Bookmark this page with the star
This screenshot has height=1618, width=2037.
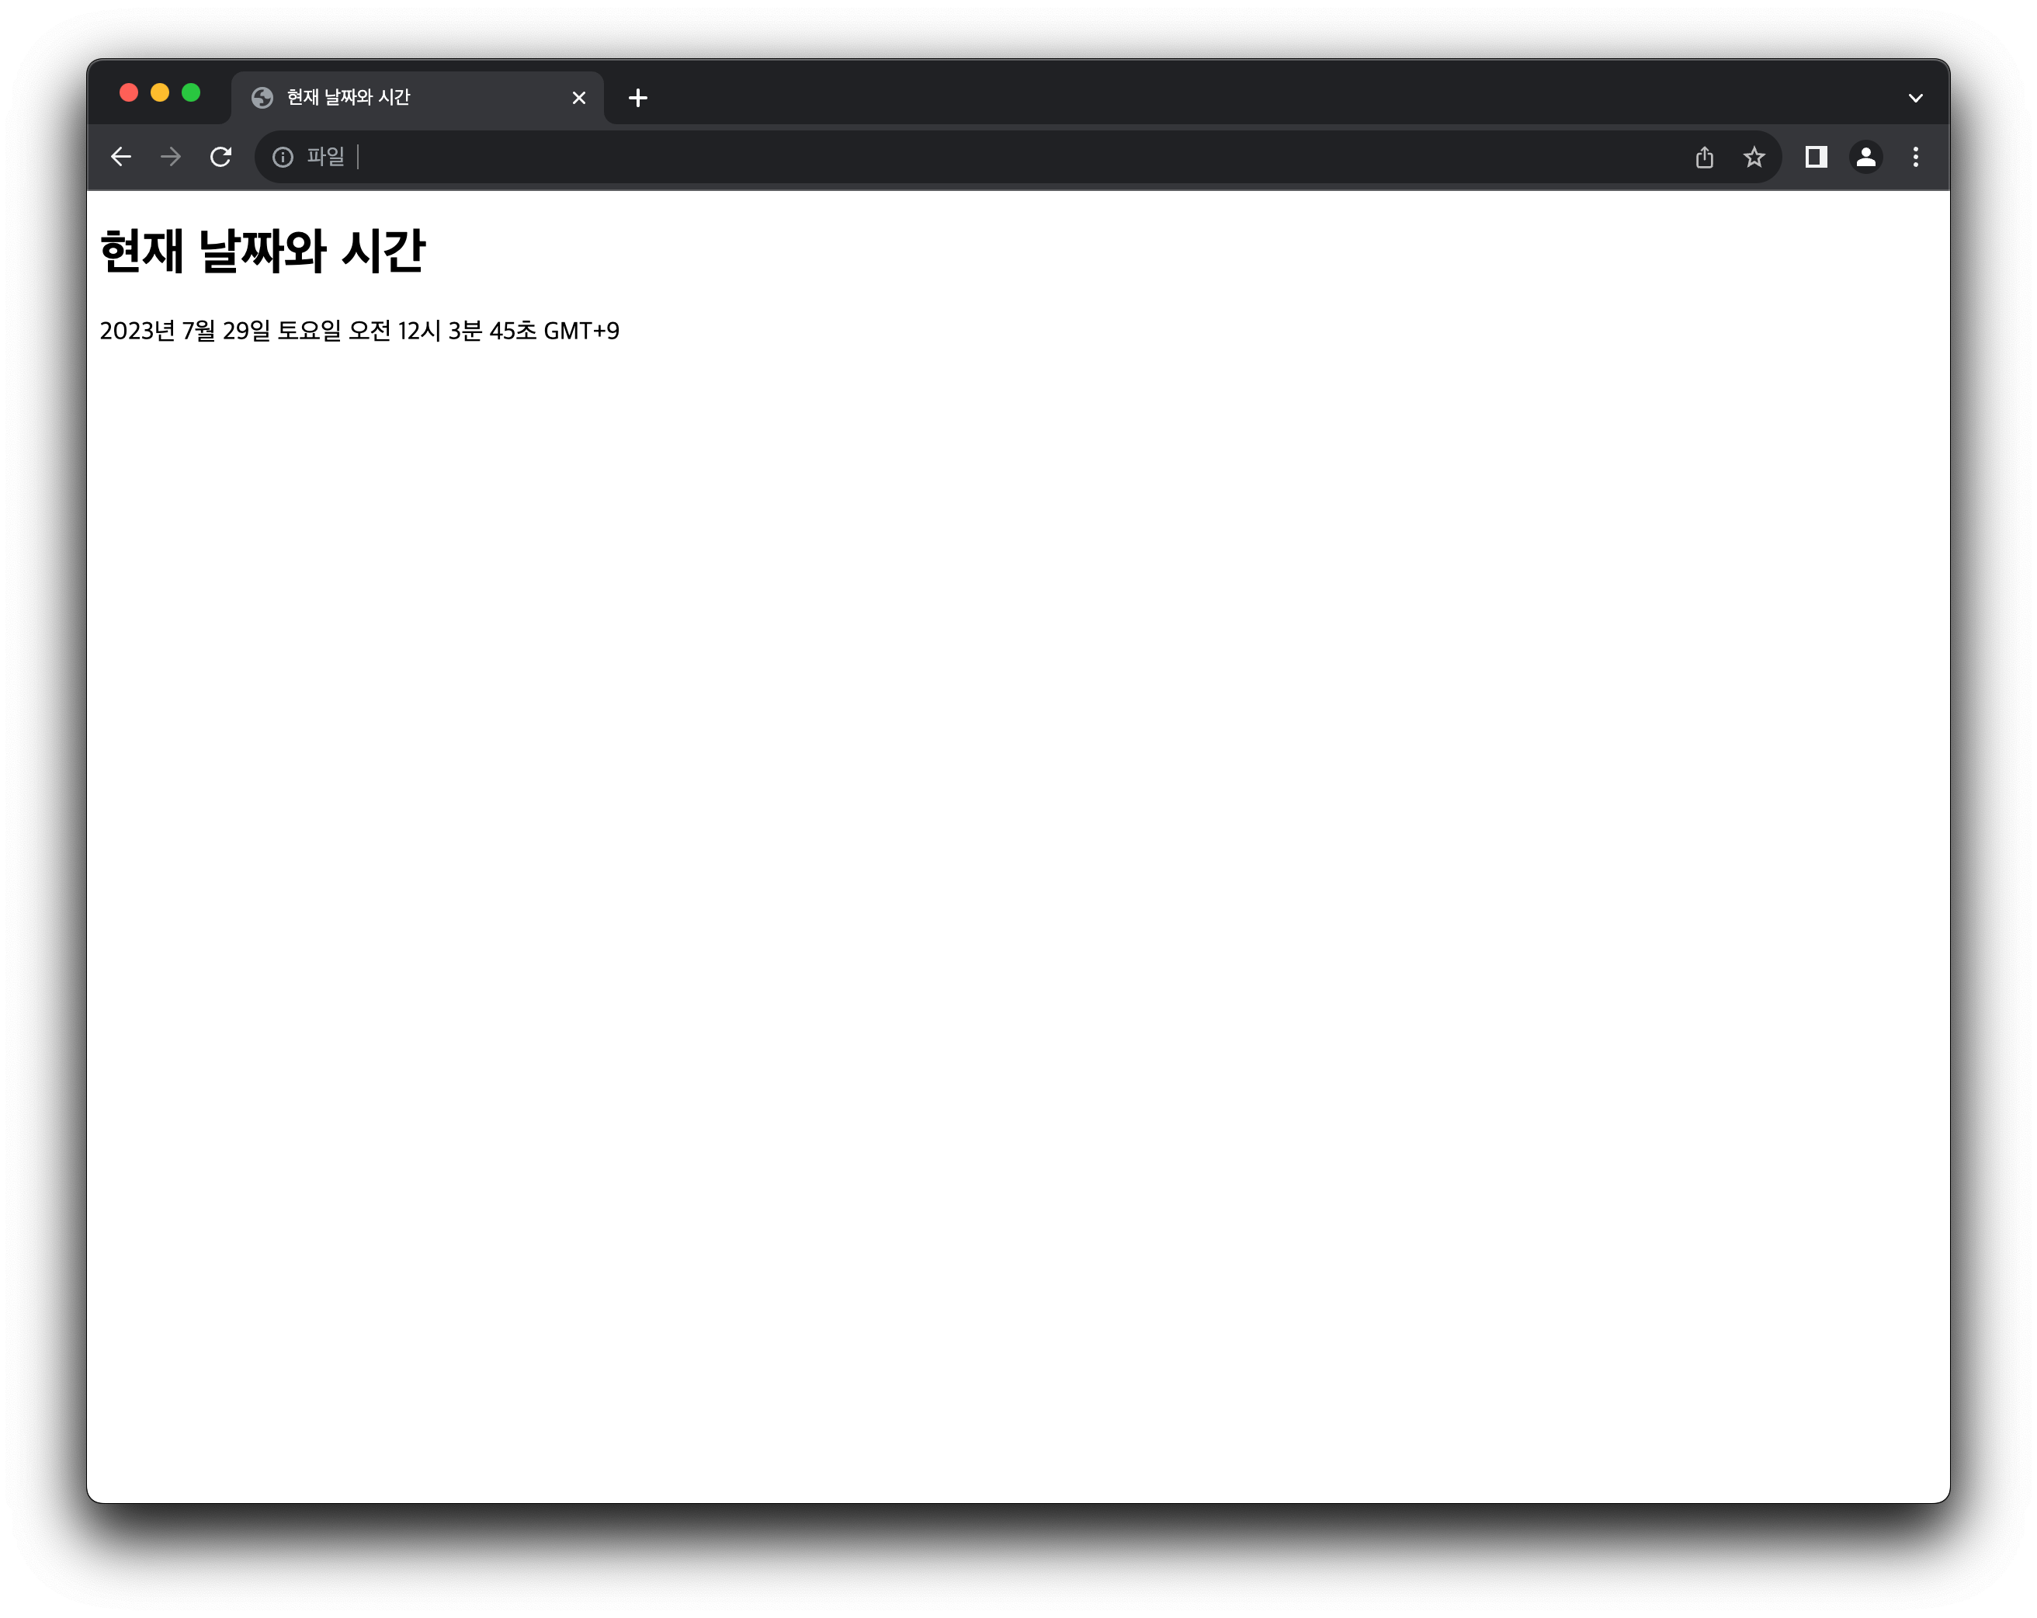pos(1754,157)
